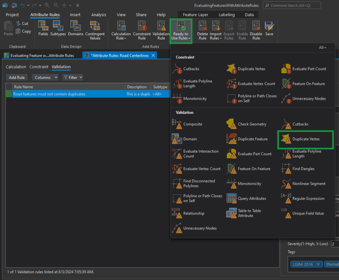Remove the LGIM 2016 tag

click(318, 264)
